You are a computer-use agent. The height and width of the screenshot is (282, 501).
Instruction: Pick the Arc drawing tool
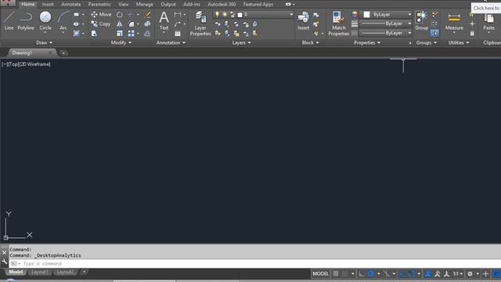point(63,21)
